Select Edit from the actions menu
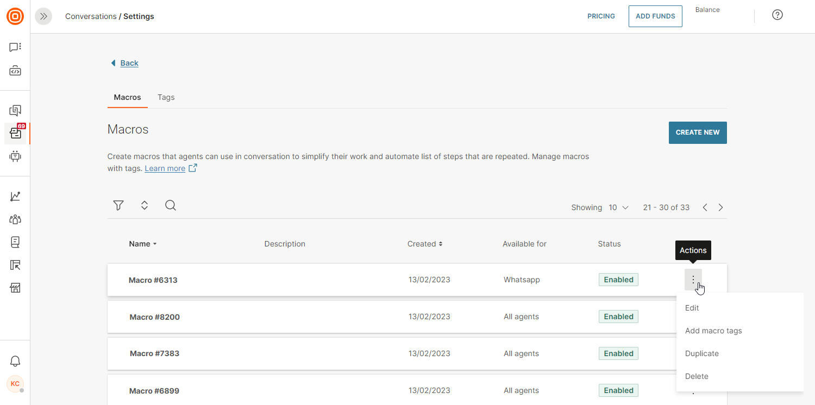The width and height of the screenshot is (815, 405). [x=692, y=308]
